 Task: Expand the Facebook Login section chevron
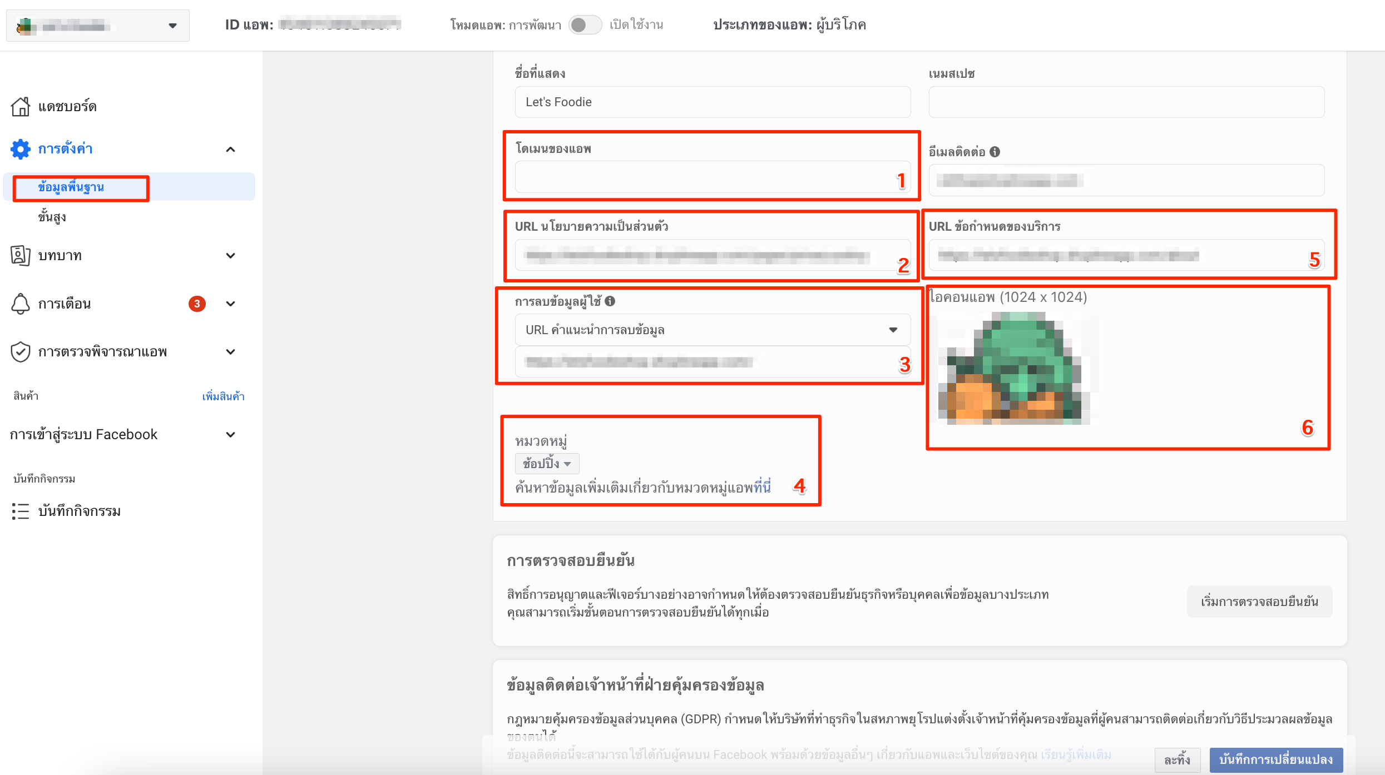(x=230, y=435)
